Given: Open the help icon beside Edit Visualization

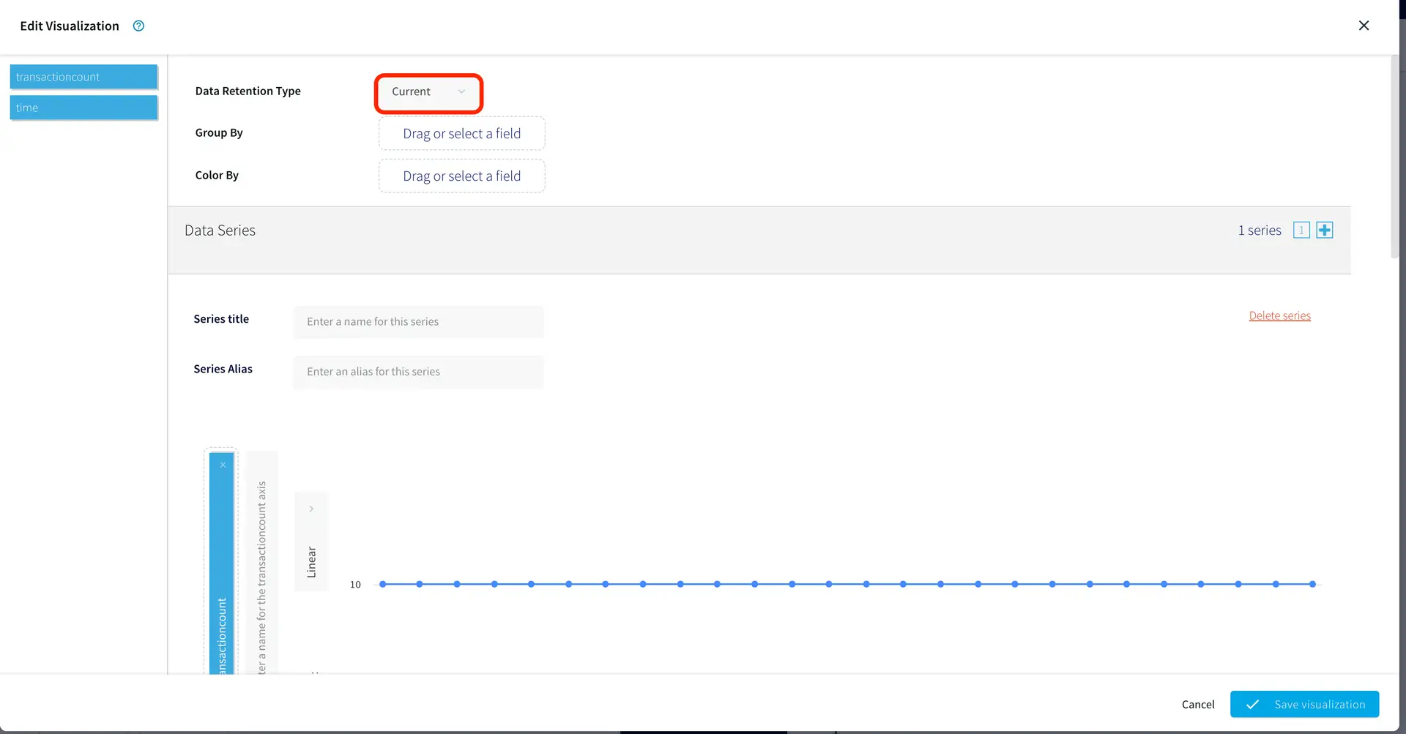Looking at the screenshot, I should [x=138, y=26].
